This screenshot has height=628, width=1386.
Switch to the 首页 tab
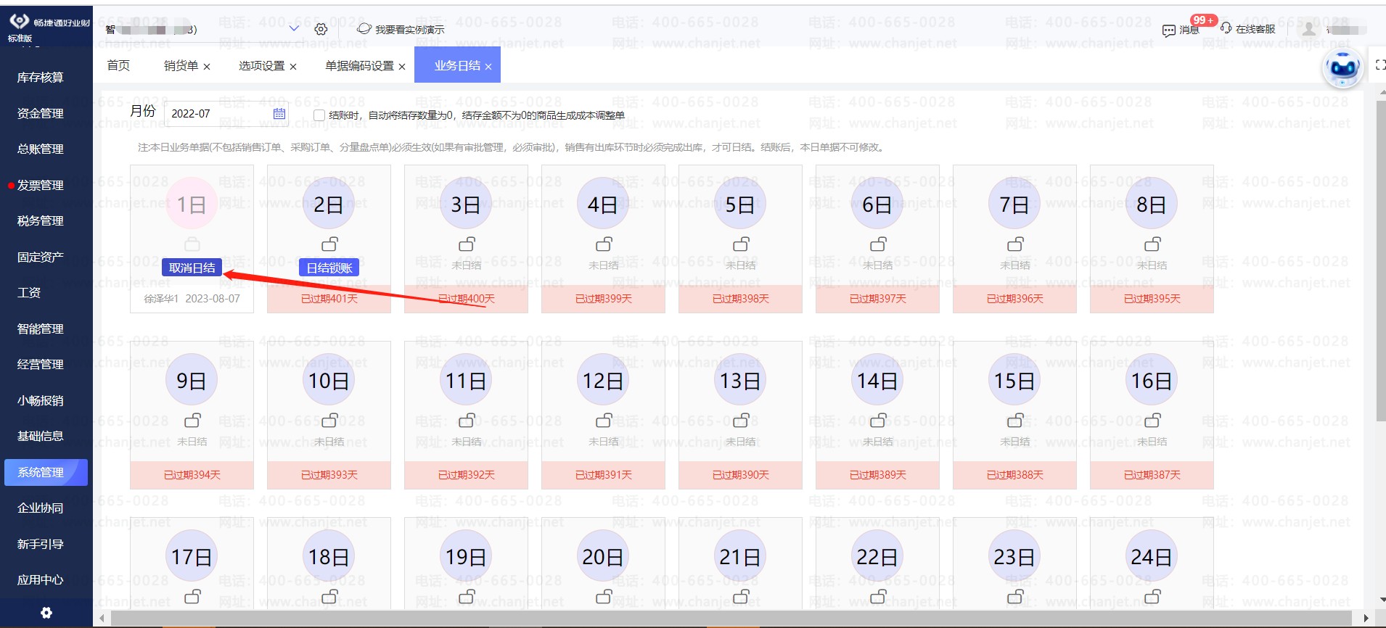pos(118,66)
